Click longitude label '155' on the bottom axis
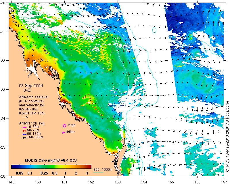The height and width of the screenshot is (184, 230). (x=171, y=182)
